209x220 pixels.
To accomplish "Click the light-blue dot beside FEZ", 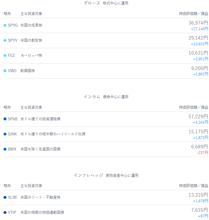I will [5, 55].
